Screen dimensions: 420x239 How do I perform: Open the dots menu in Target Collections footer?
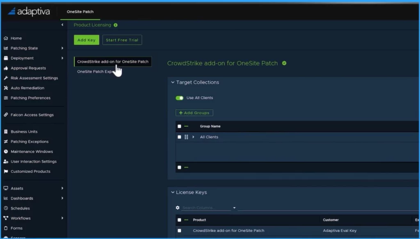pos(186,167)
